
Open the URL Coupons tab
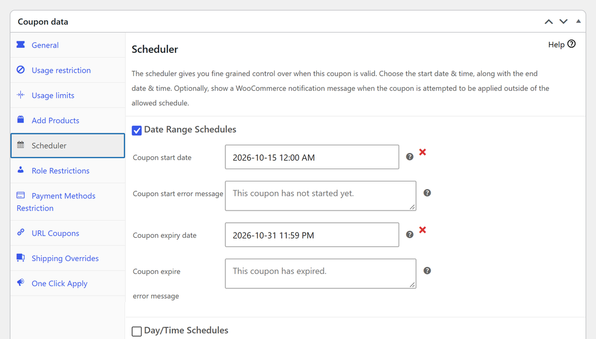coord(68,233)
